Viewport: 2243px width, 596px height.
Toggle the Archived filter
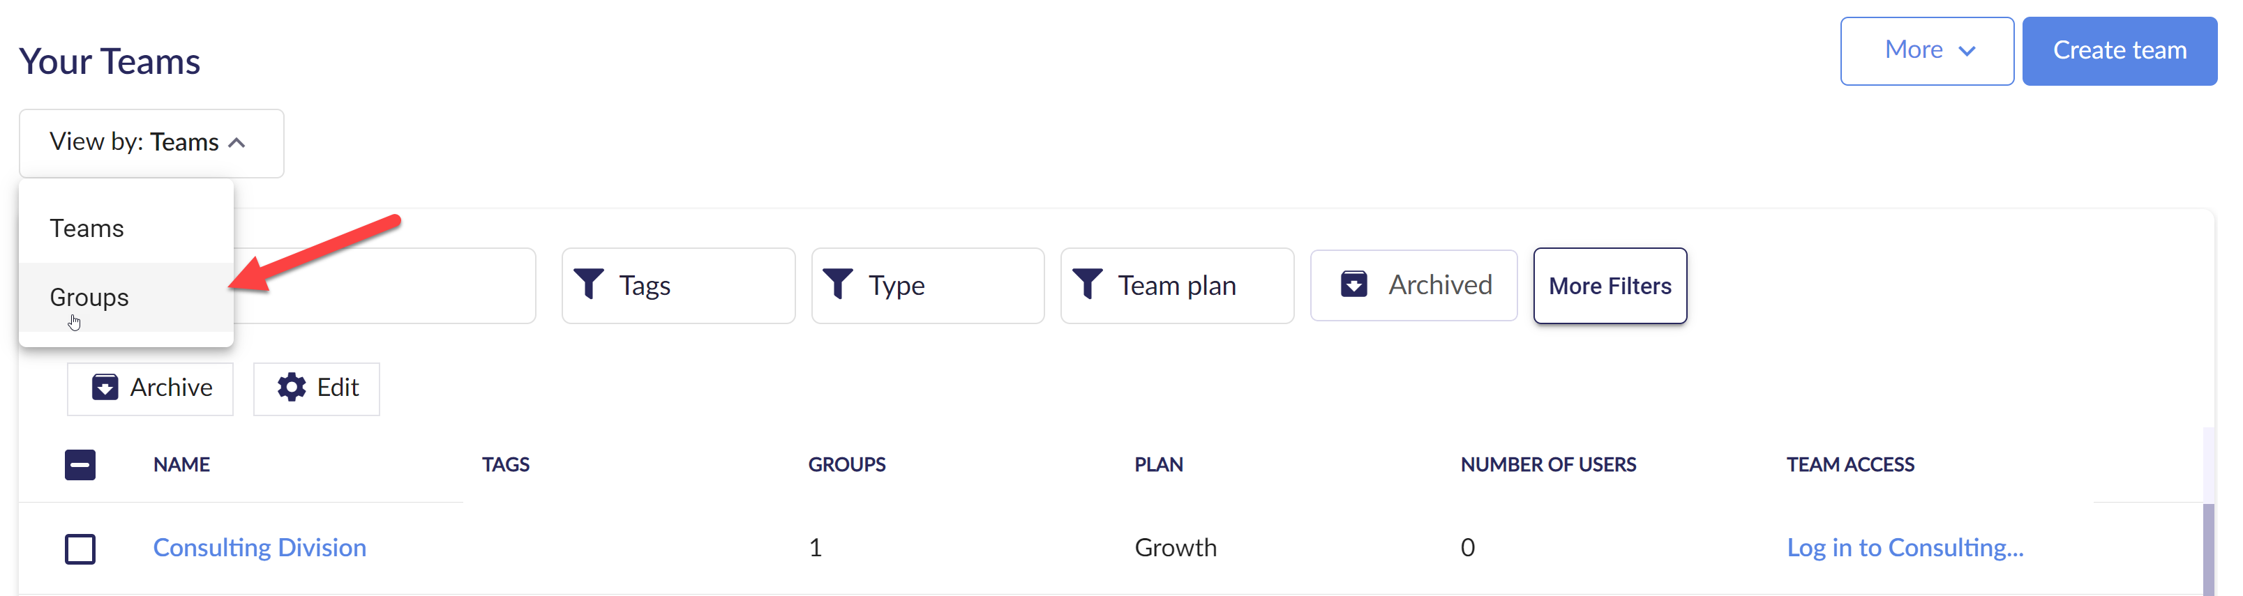click(1413, 285)
